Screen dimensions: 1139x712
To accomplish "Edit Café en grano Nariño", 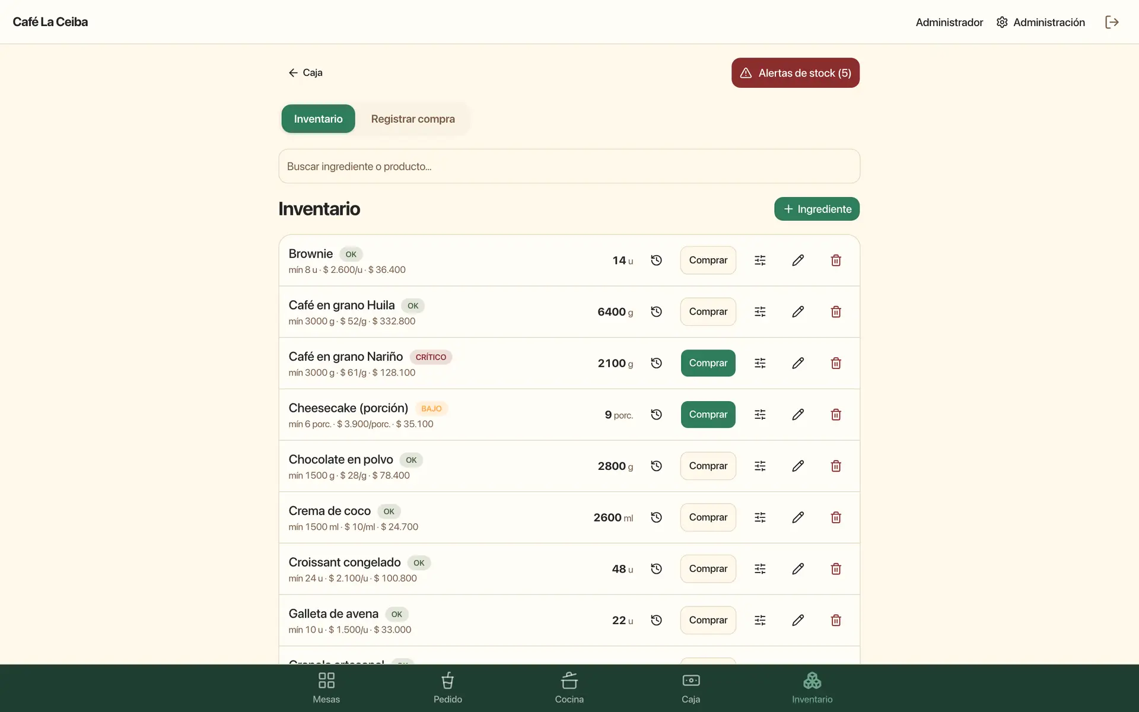I will pyautogui.click(x=798, y=363).
